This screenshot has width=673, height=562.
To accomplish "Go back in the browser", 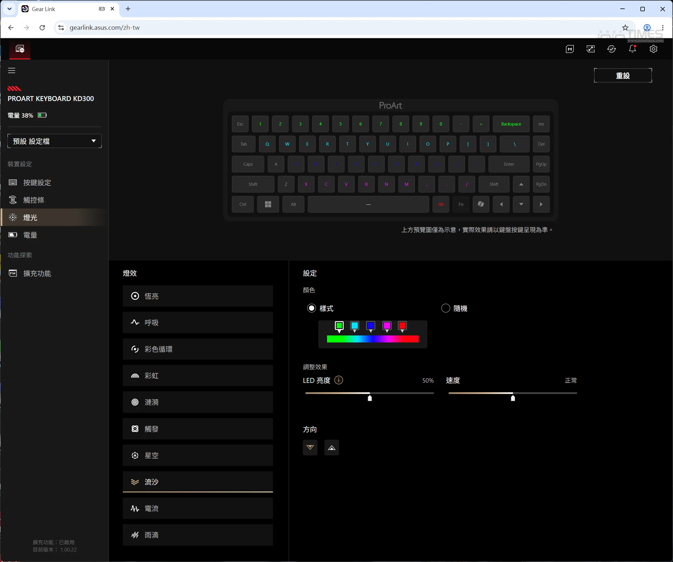I will point(11,28).
